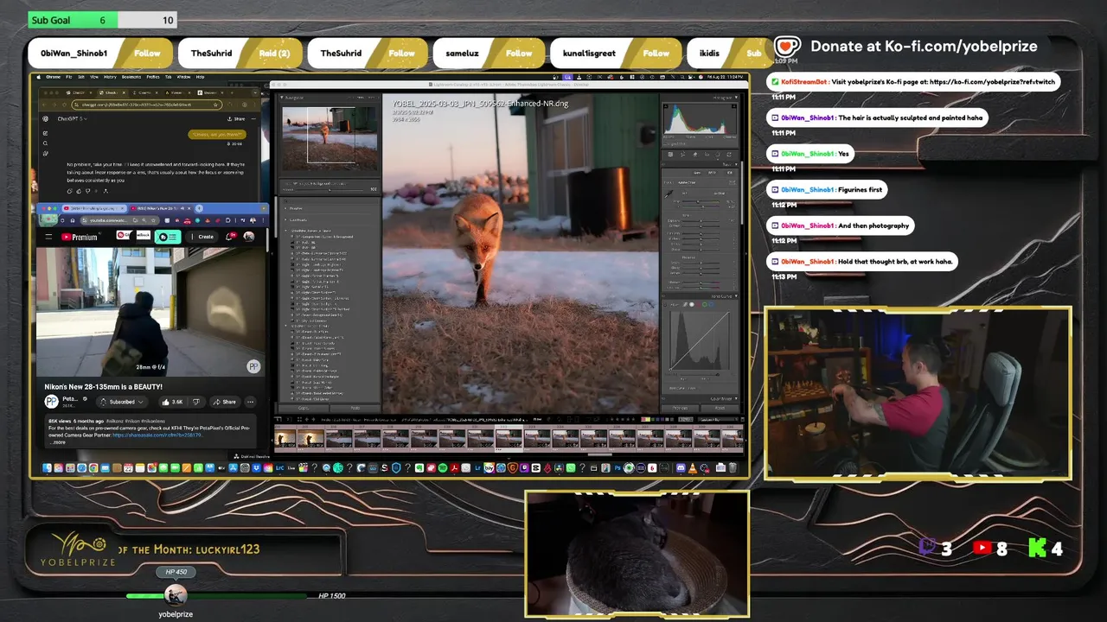Image resolution: width=1107 pixels, height=622 pixels.
Task: Open the shareasale link in video description
Action: [157, 435]
